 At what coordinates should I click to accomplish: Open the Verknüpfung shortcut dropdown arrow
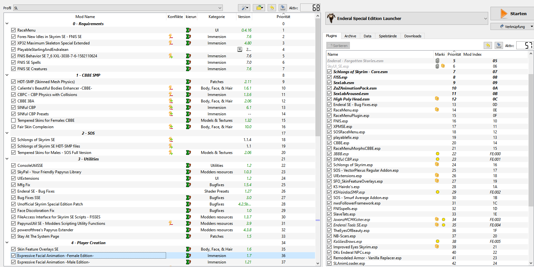[532, 26]
